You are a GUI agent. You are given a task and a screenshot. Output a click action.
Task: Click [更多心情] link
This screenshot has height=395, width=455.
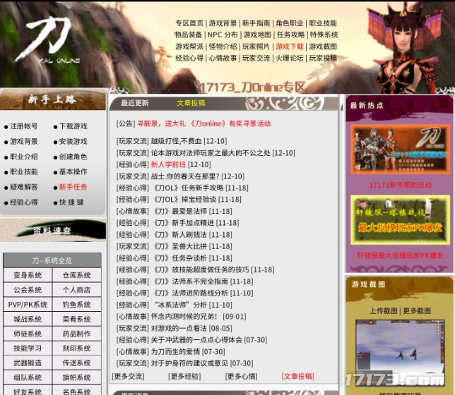pyautogui.click(x=242, y=376)
